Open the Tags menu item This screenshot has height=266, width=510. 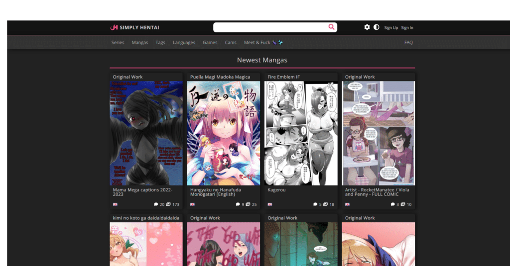(x=160, y=43)
